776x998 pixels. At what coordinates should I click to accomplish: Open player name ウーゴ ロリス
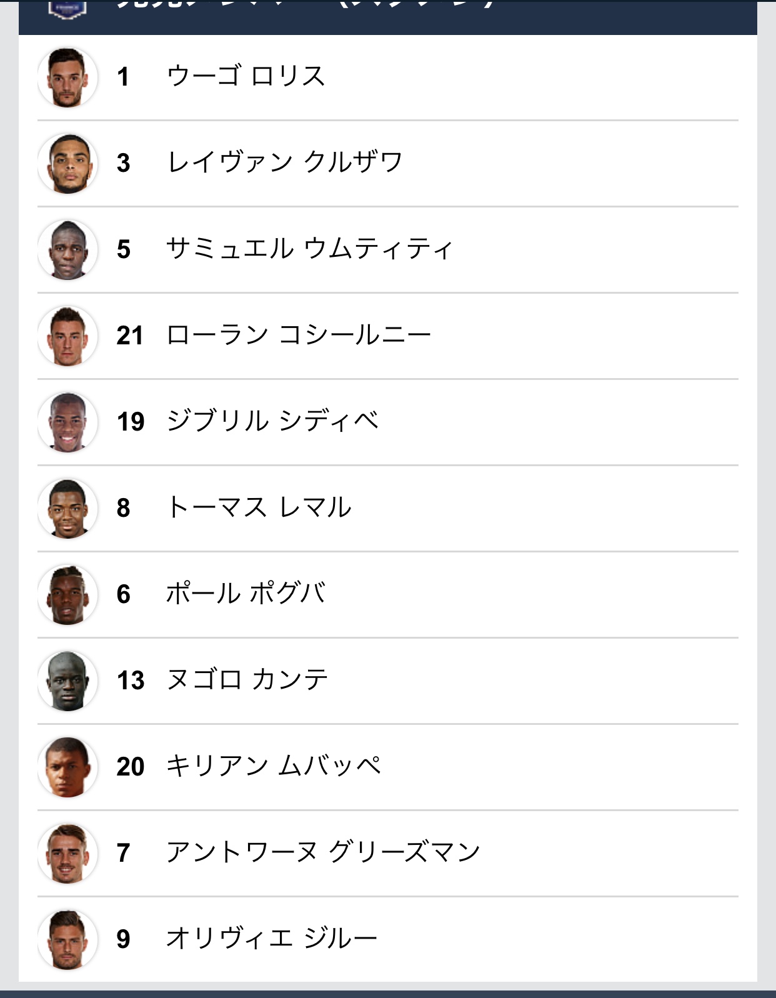(246, 76)
